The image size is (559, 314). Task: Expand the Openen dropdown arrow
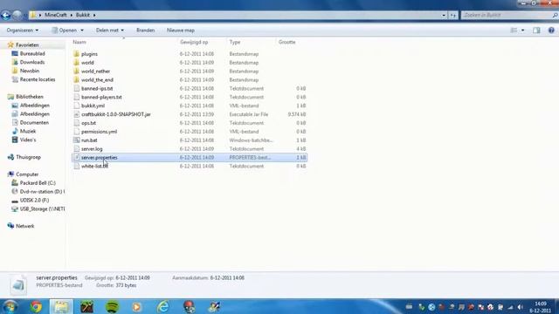82,31
